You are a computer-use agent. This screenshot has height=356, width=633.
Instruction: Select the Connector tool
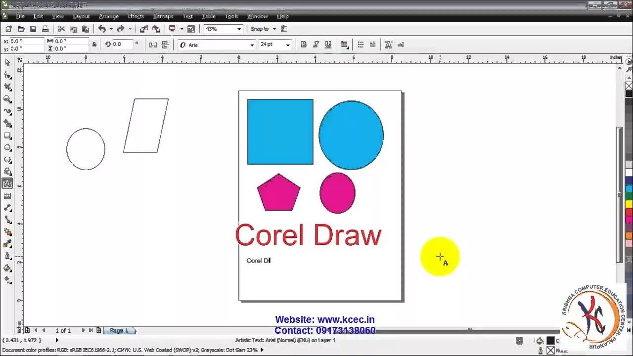coord(7,220)
